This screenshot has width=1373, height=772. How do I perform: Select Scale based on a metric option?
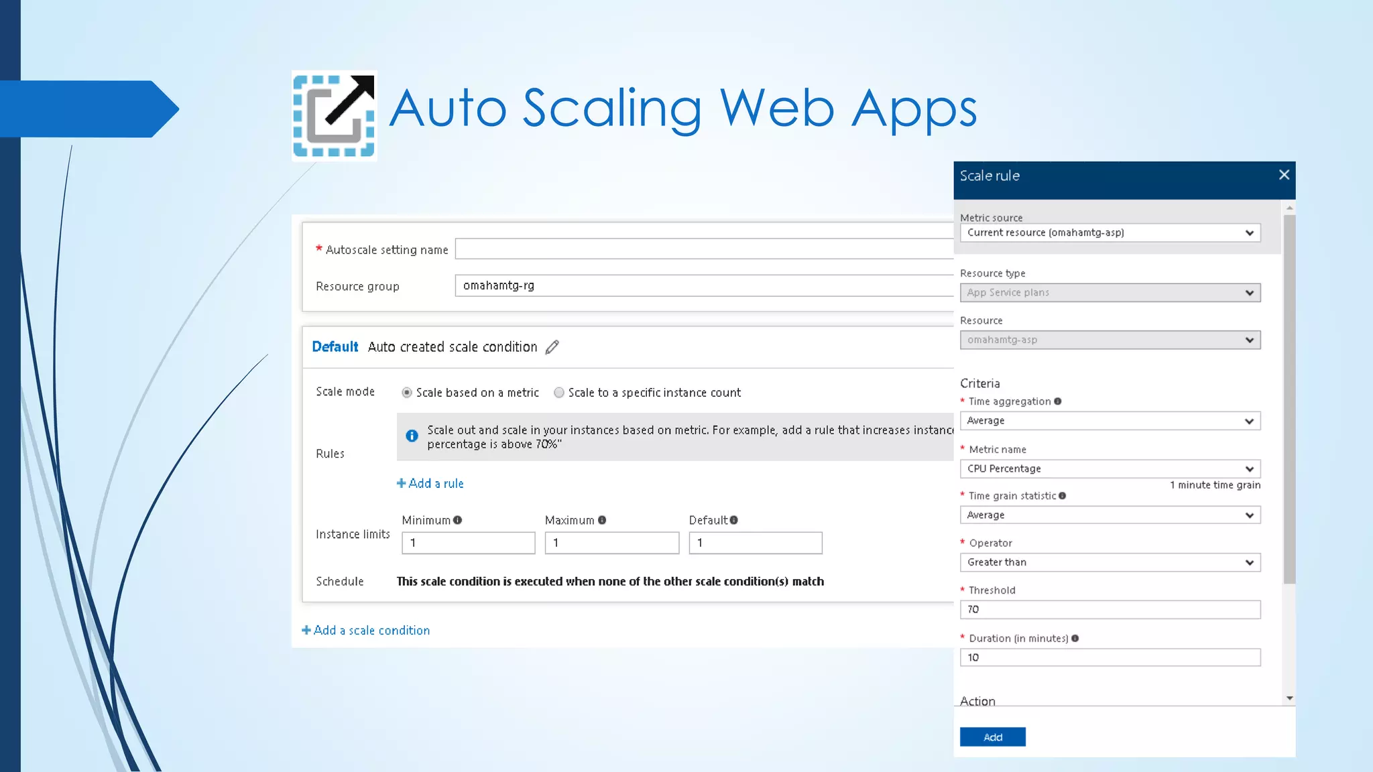(406, 393)
